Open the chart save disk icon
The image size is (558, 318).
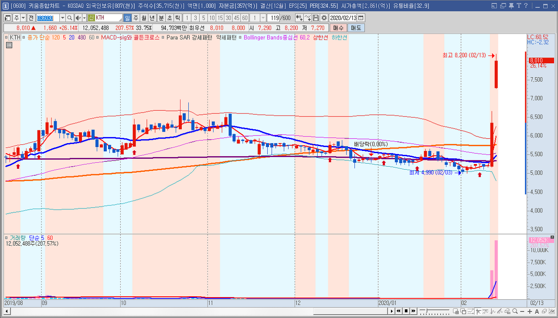pyautogui.click(x=316, y=18)
